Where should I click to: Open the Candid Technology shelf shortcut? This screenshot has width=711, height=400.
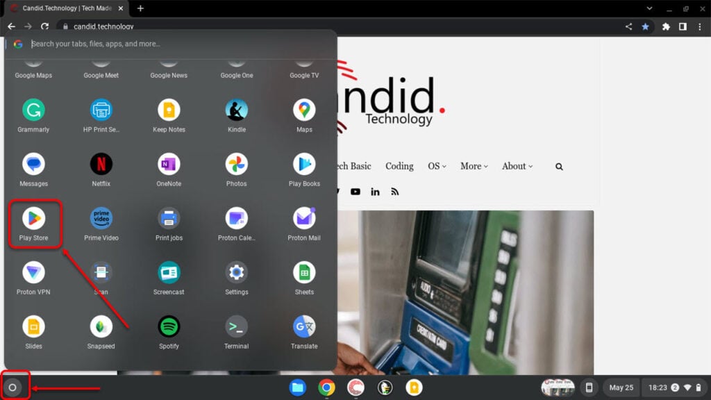click(356, 387)
